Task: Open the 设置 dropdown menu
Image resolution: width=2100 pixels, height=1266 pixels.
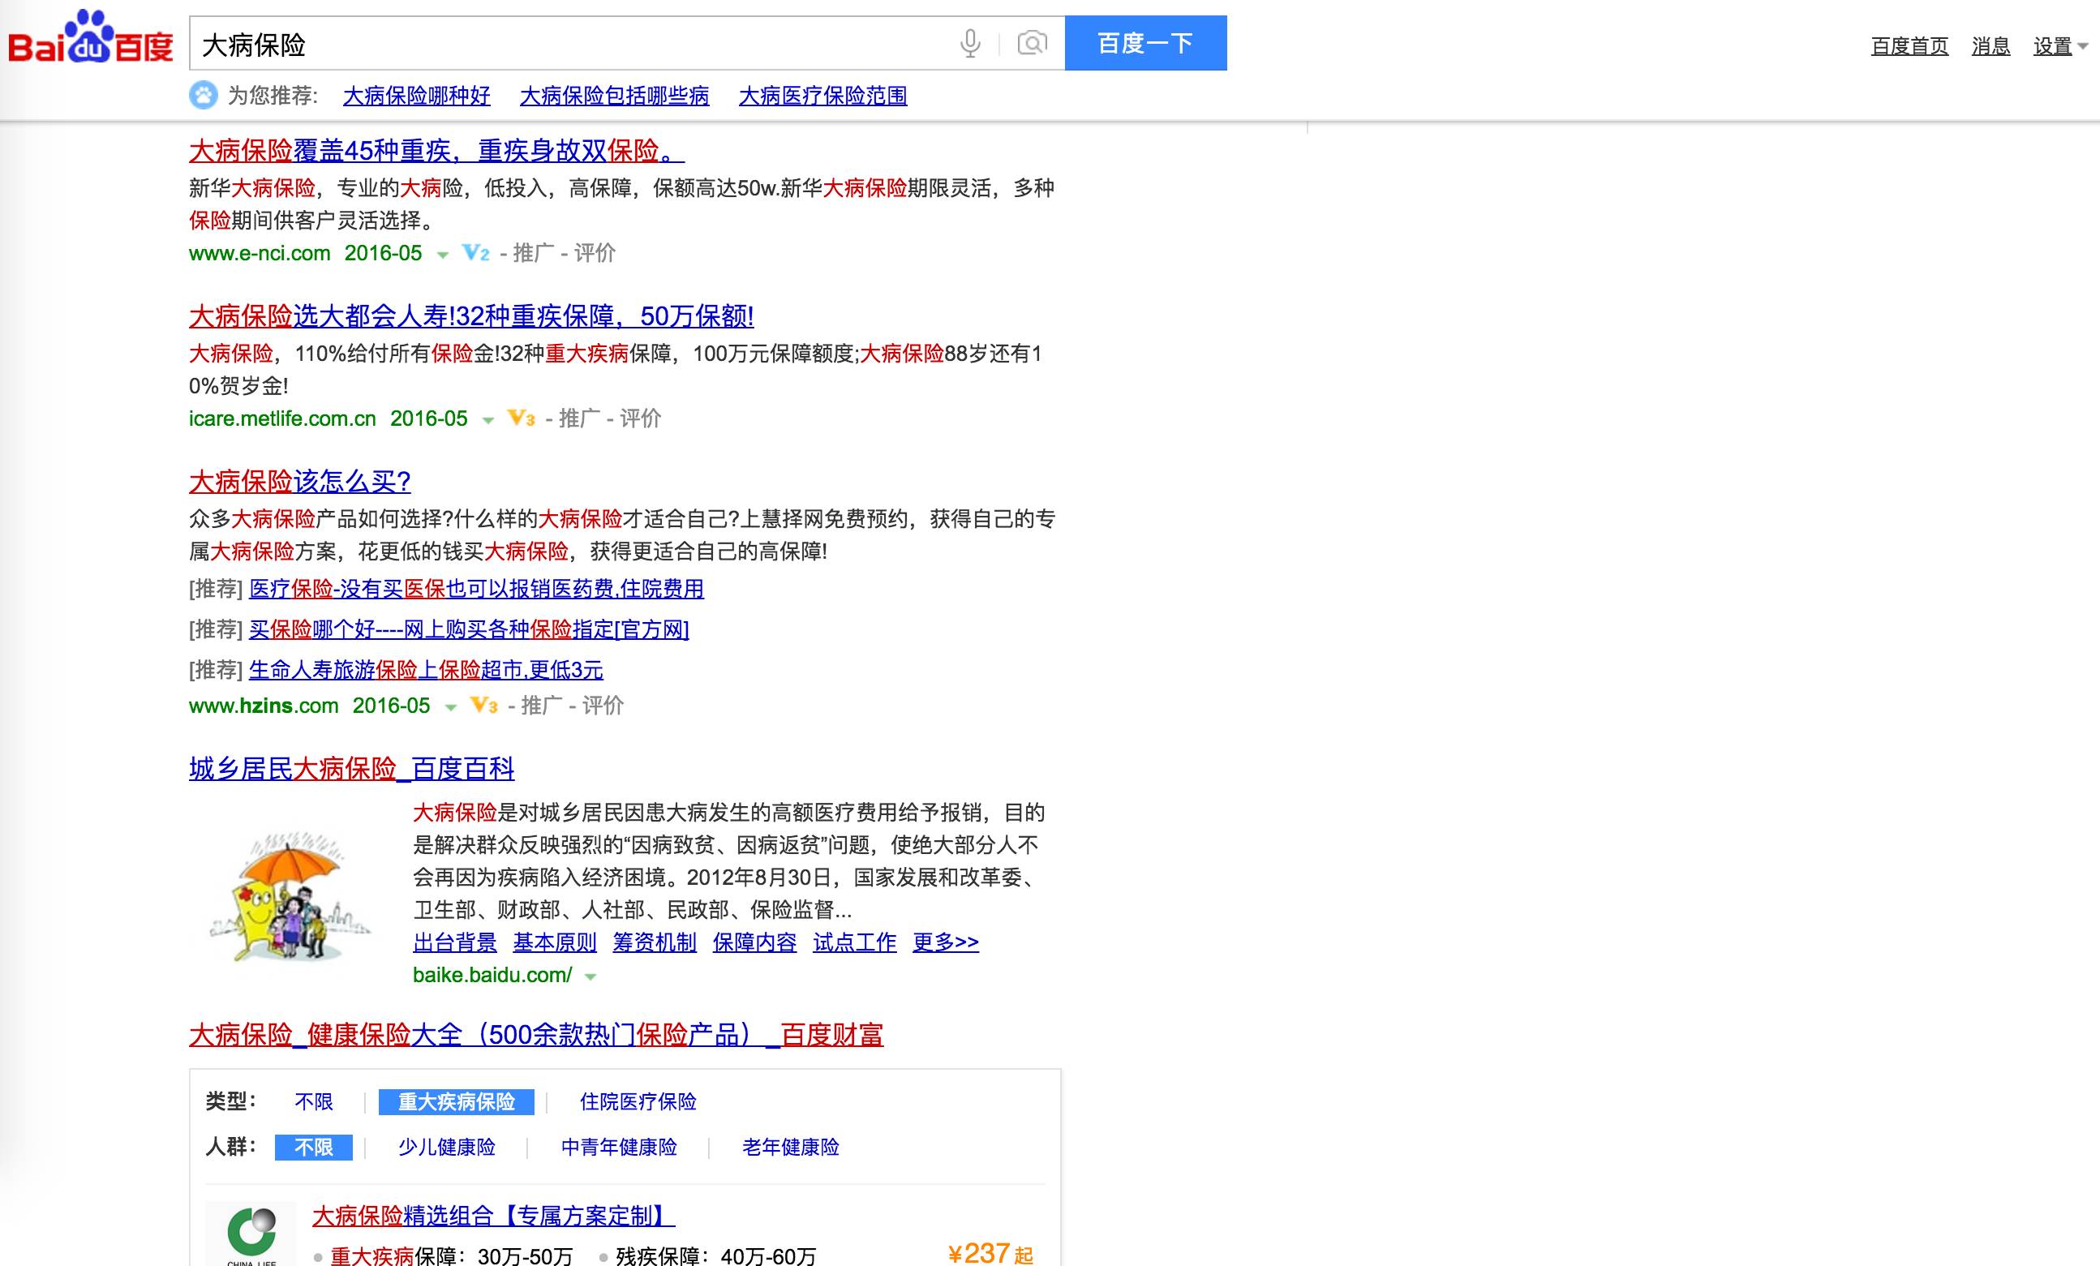Action: pyautogui.click(x=2060, y=46)
